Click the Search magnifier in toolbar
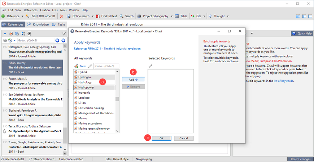 [121, 16]
